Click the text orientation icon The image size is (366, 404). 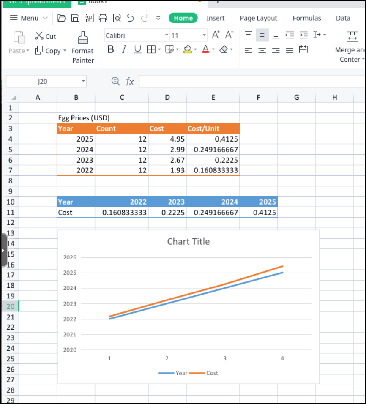[317, 35]
